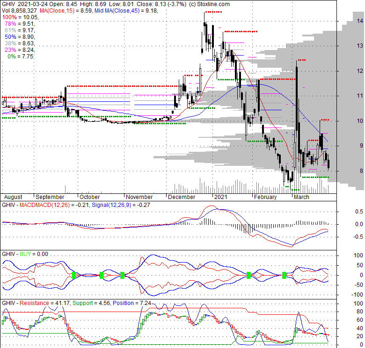Click the first green buy signal marker

[74, 275]
